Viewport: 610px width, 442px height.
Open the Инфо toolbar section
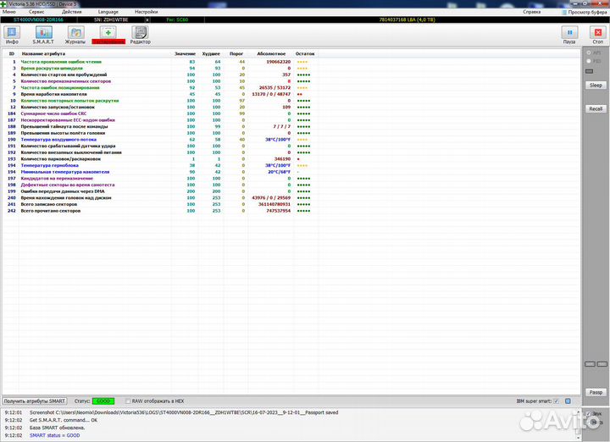(x=12, y=35)
